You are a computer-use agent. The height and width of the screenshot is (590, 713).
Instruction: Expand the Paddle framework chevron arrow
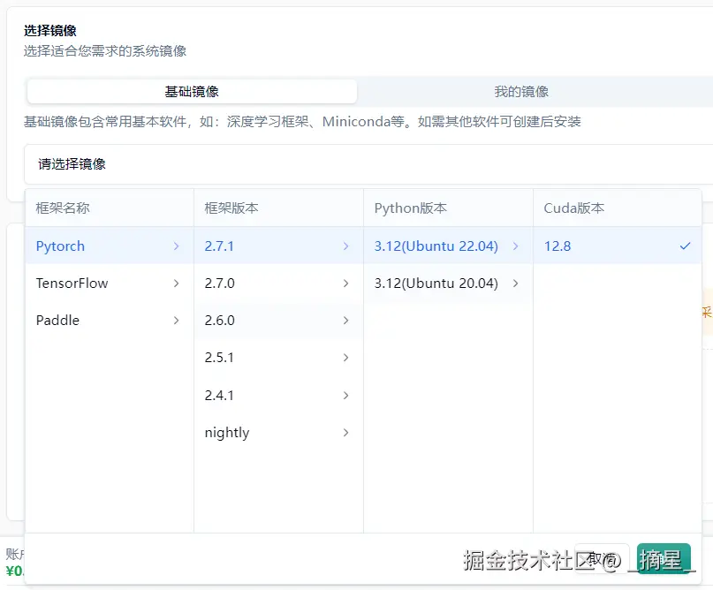coord(177,321)
